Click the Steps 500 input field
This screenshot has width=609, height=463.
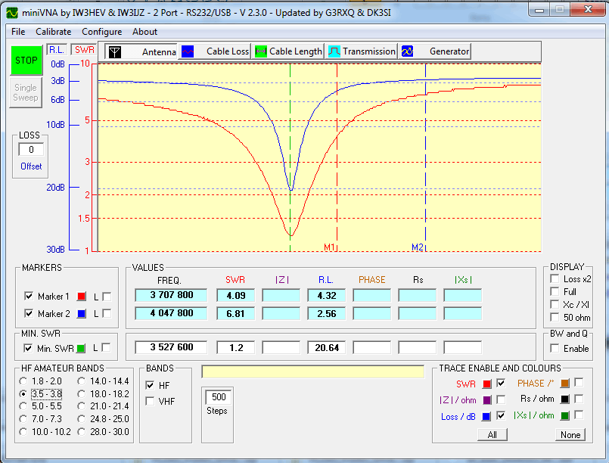[219, 397]
